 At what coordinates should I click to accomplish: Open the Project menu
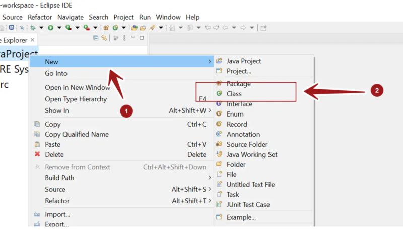[x=123, y=17]
